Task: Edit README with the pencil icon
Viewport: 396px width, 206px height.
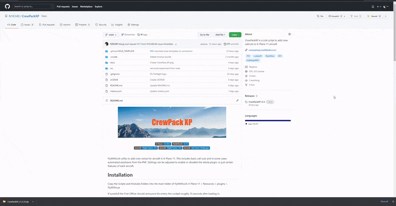Action: click(238, 101)
